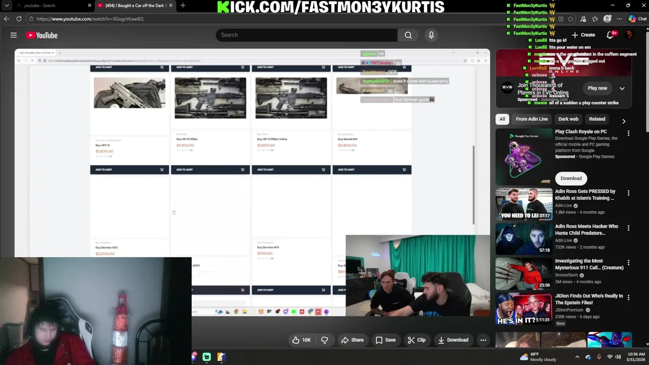Open browser settings and more ellipsis

pyautogui.click(x=619, y=19)
